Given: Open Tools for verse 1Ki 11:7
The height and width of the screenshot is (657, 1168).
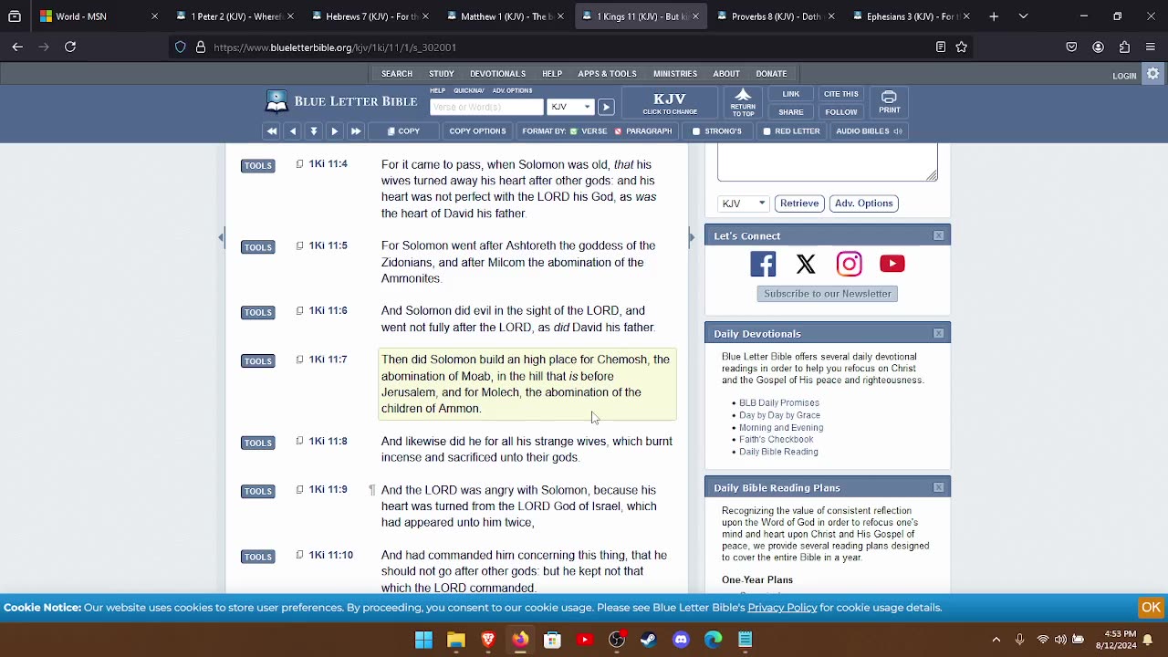Looking at the screenshot, I should [257, 360].
